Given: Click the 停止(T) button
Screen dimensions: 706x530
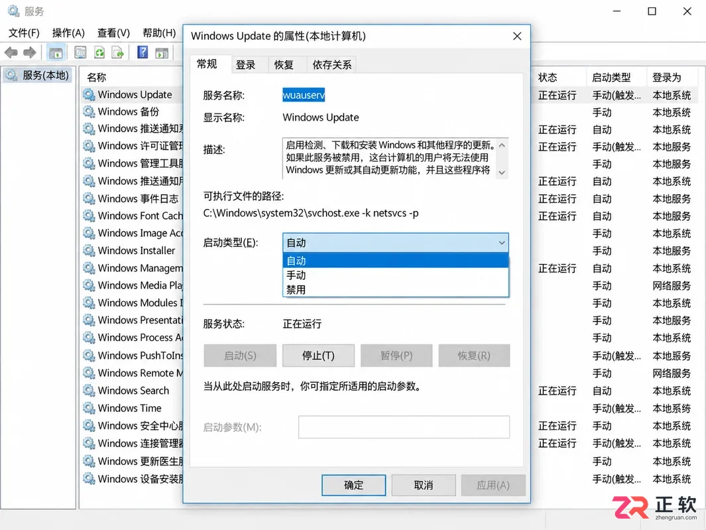Looking at the screenshot, I should pos(318,356).
